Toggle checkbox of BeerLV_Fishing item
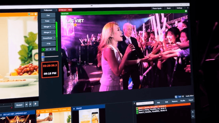Screen dimensions: 219x123 (137, 110)
